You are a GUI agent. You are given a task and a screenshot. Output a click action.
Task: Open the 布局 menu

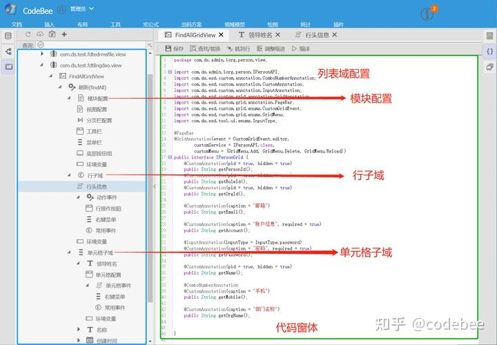tap(82, 24)
